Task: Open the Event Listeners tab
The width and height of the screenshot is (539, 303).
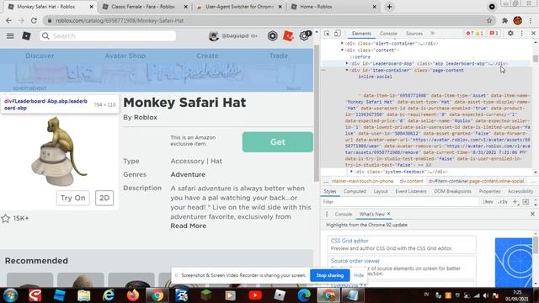Action: 411,191
